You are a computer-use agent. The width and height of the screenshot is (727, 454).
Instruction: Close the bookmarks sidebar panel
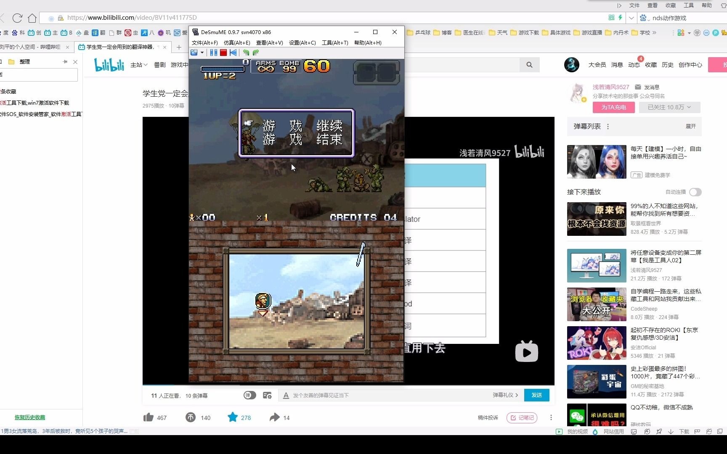click(x=75, y=62)
